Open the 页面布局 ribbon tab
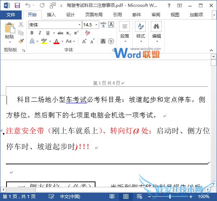The height and width of the screenshot is (201, 217). 94,15
